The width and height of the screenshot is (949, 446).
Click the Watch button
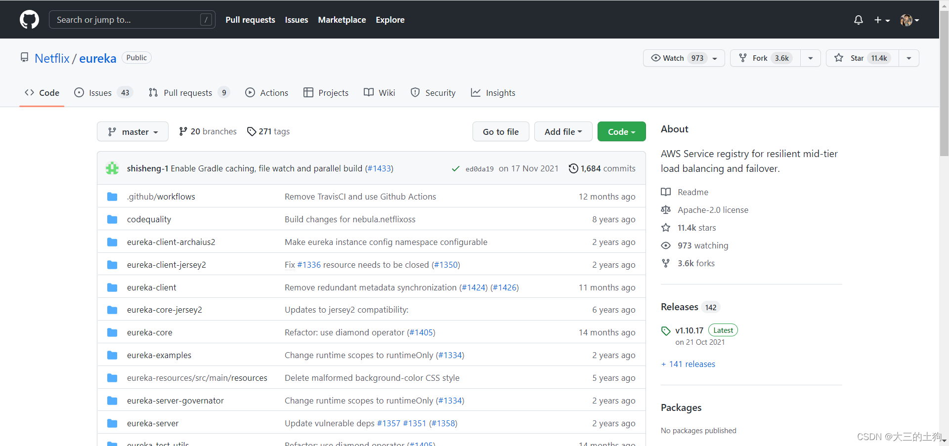coord(684,58)
